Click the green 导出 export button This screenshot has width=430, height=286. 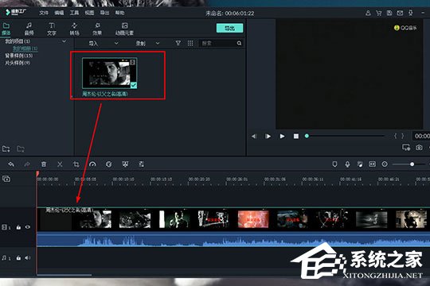pyautogui.click(x=229, y=28)
